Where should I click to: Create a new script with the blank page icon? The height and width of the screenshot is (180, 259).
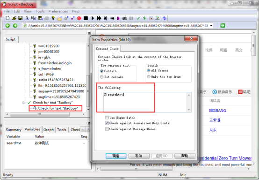point(7,18)
